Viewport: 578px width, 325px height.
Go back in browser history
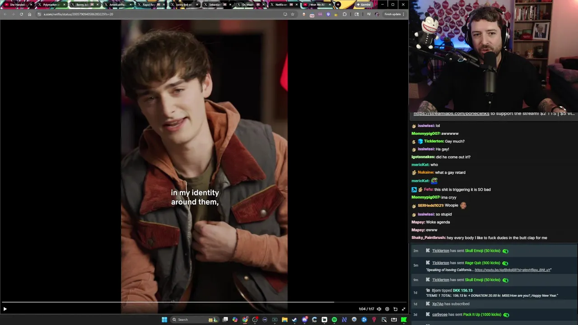[5, 14]
